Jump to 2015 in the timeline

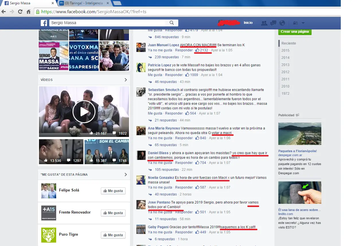click(285, 51)
